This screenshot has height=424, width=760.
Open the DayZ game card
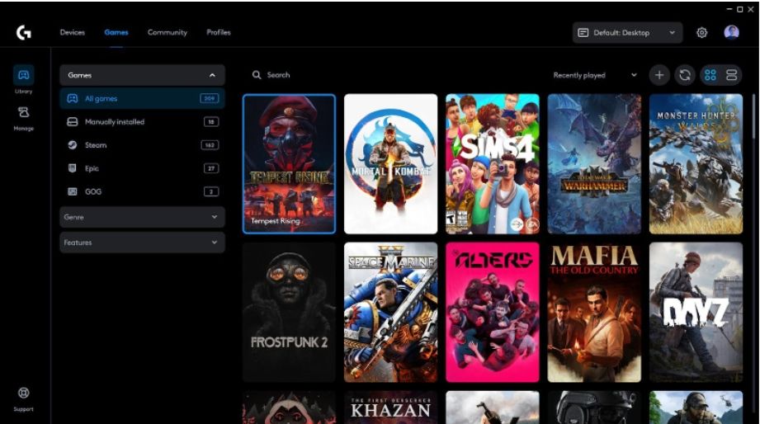[x=696, y=312]
